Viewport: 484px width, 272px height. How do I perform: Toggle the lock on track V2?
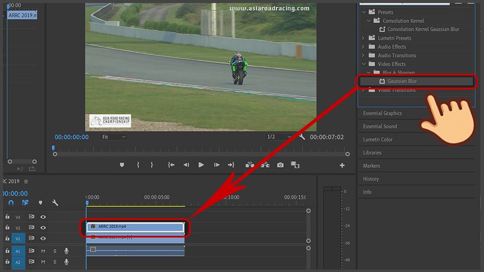coord(7,228)
